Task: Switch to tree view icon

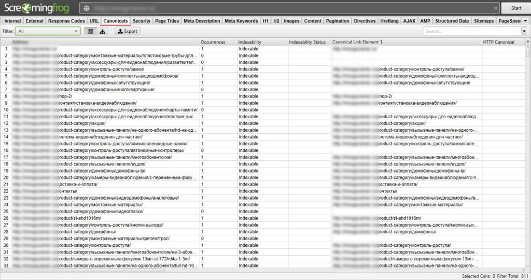Action: click(103, 31)
